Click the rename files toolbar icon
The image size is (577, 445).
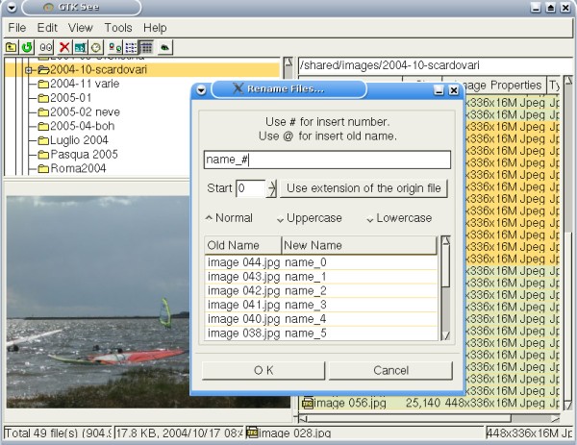tap(80, 46)
